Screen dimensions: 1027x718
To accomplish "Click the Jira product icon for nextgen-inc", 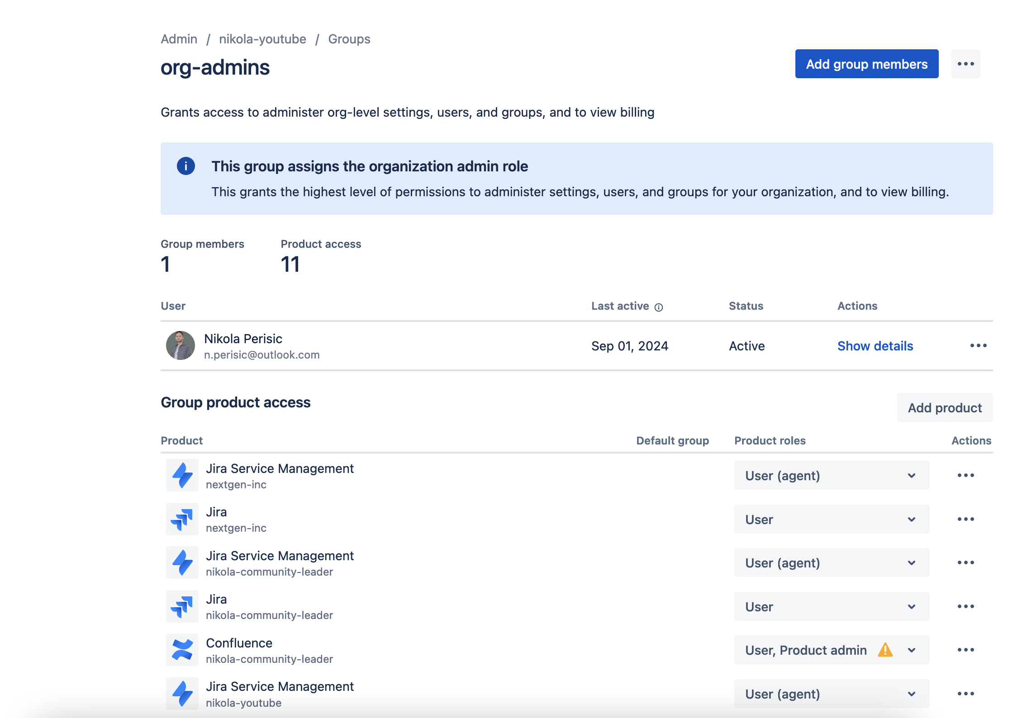I will point(182,519).
